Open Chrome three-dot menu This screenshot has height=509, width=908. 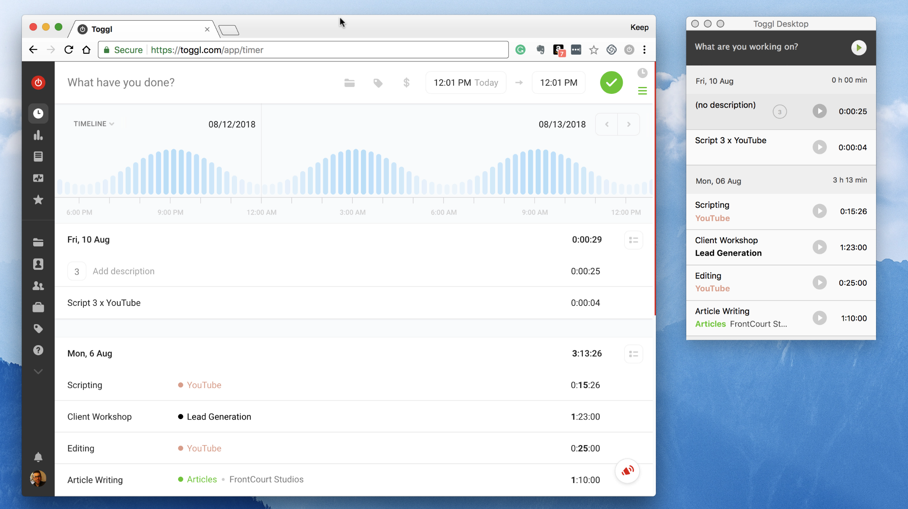point(644,50)
